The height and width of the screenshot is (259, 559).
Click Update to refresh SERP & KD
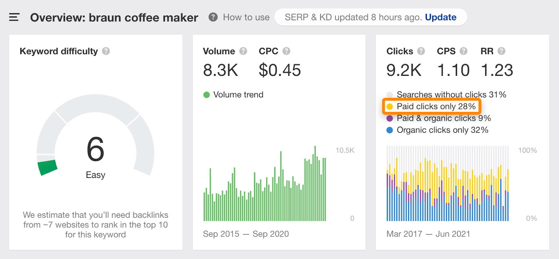[x=441, y=17]
